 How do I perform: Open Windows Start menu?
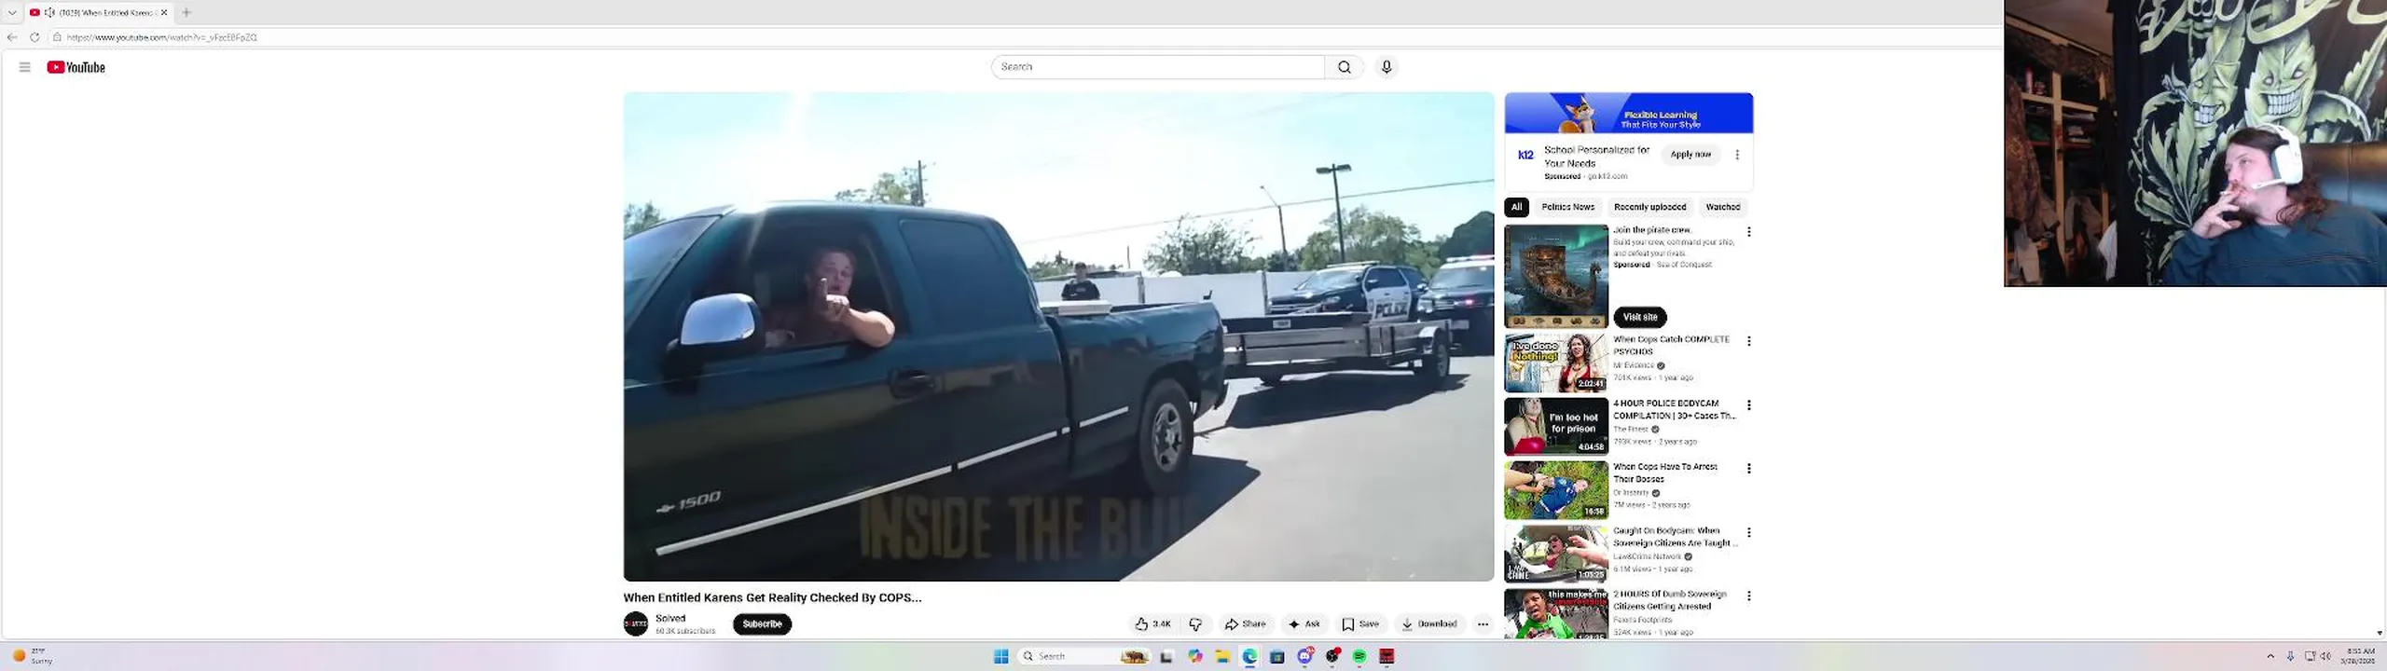click(1001, 657)
